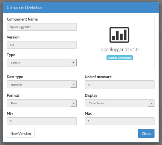Select the Time Series display box
Viewport: 162px width, 145px height.
click(x=120, y=103)
